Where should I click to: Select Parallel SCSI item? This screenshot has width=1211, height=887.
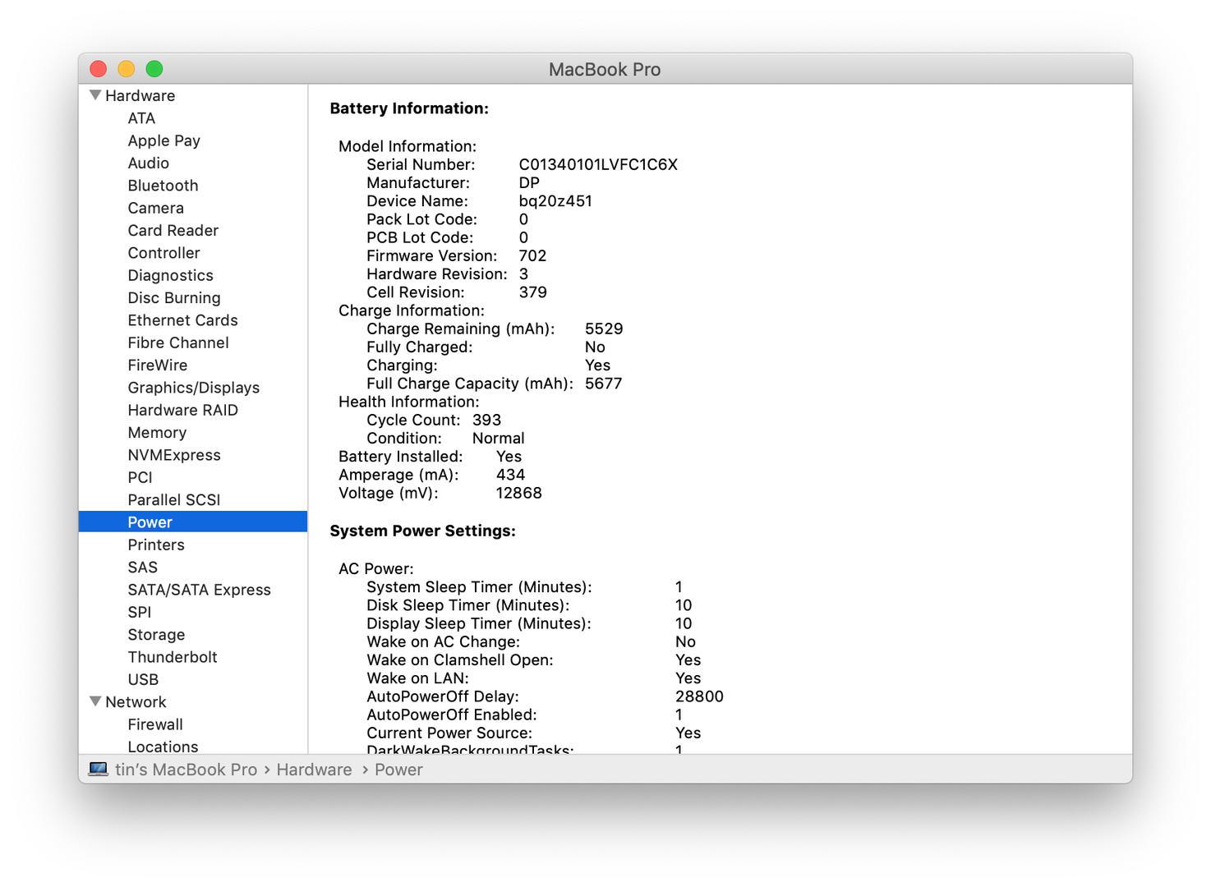173,500
